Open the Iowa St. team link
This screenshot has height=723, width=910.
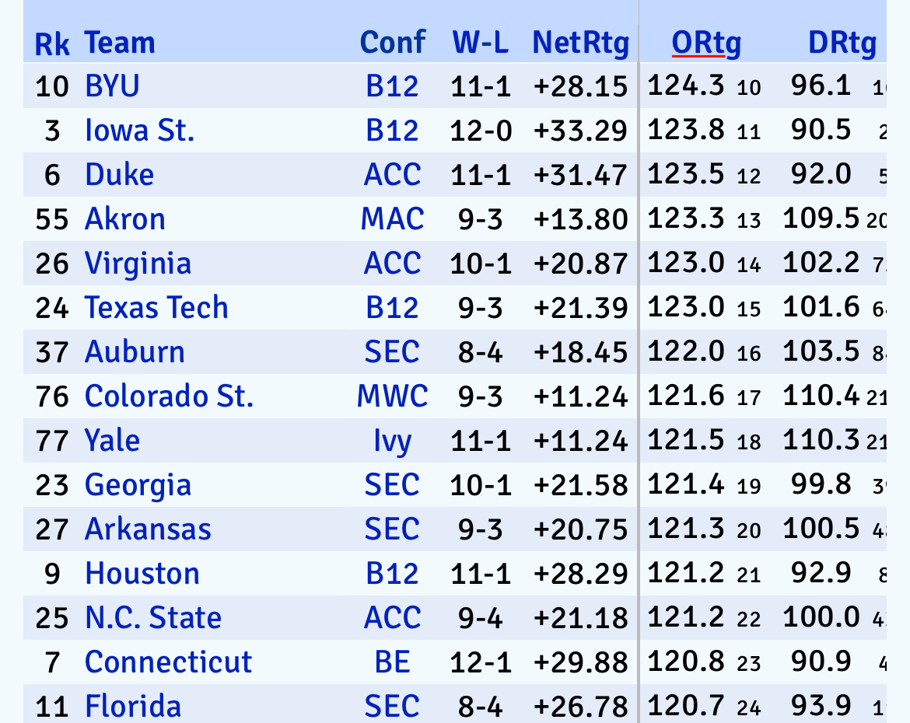[139, 130]
